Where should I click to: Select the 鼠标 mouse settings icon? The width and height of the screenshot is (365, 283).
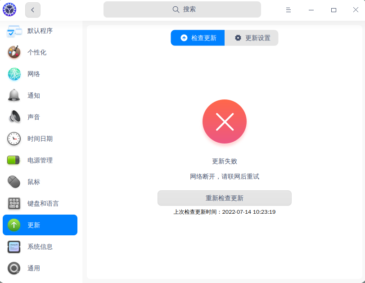click(14, 181)
